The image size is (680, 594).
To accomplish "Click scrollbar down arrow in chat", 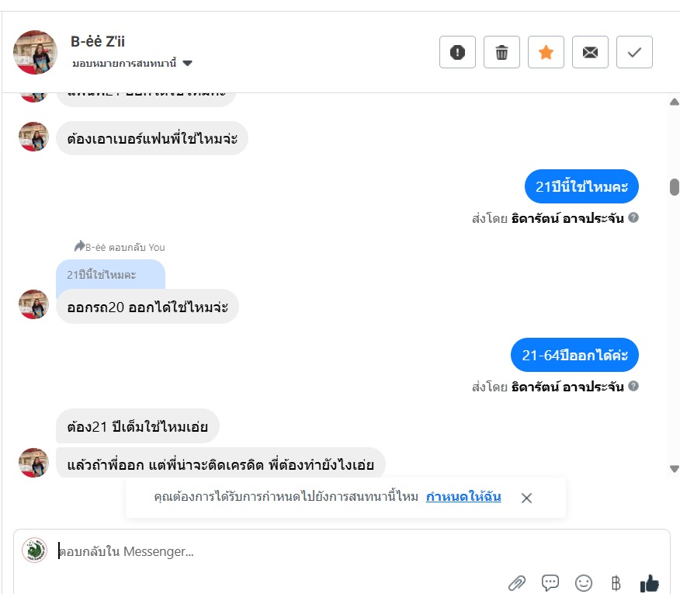I will click(674, 469).
